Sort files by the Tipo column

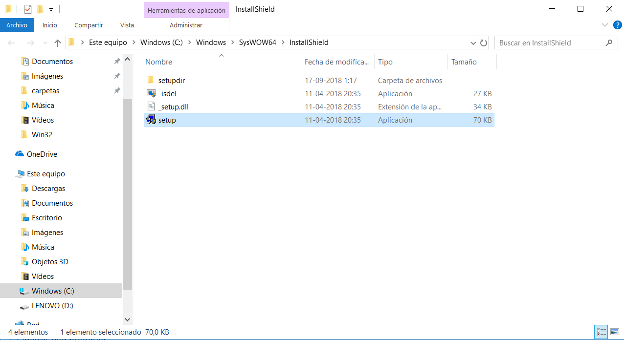coord(411,62)
